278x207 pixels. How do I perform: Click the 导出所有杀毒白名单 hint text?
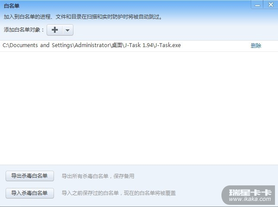coord(98,176)
